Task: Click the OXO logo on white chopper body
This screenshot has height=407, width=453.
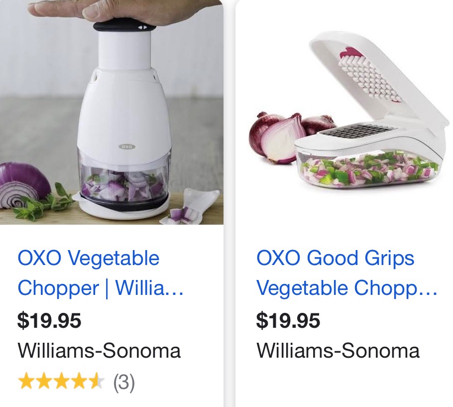Action: coord(127,146)
